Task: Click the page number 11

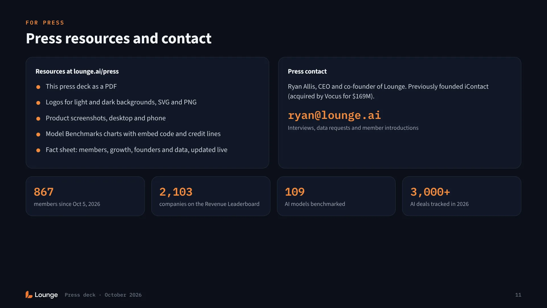Action: tap(518, 295)
